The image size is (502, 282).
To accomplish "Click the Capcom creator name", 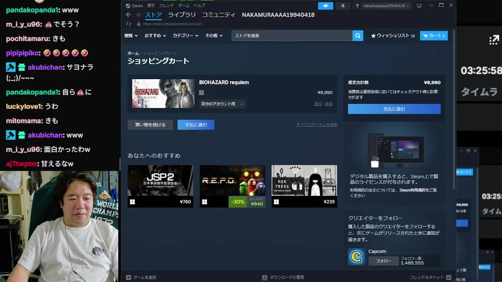I will point(377,251).
